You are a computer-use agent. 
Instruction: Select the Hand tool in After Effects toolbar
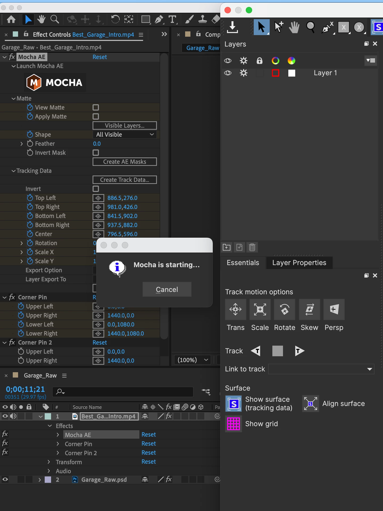coord(41,19)
